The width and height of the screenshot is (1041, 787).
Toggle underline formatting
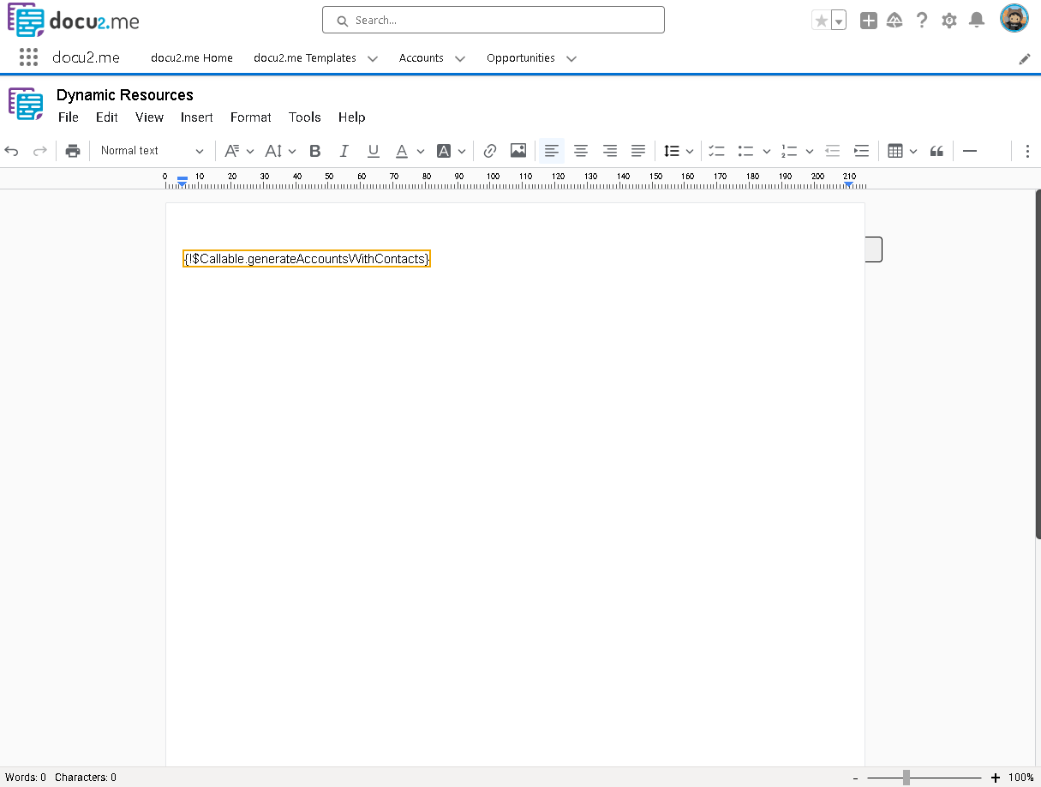tap(374, 151)
